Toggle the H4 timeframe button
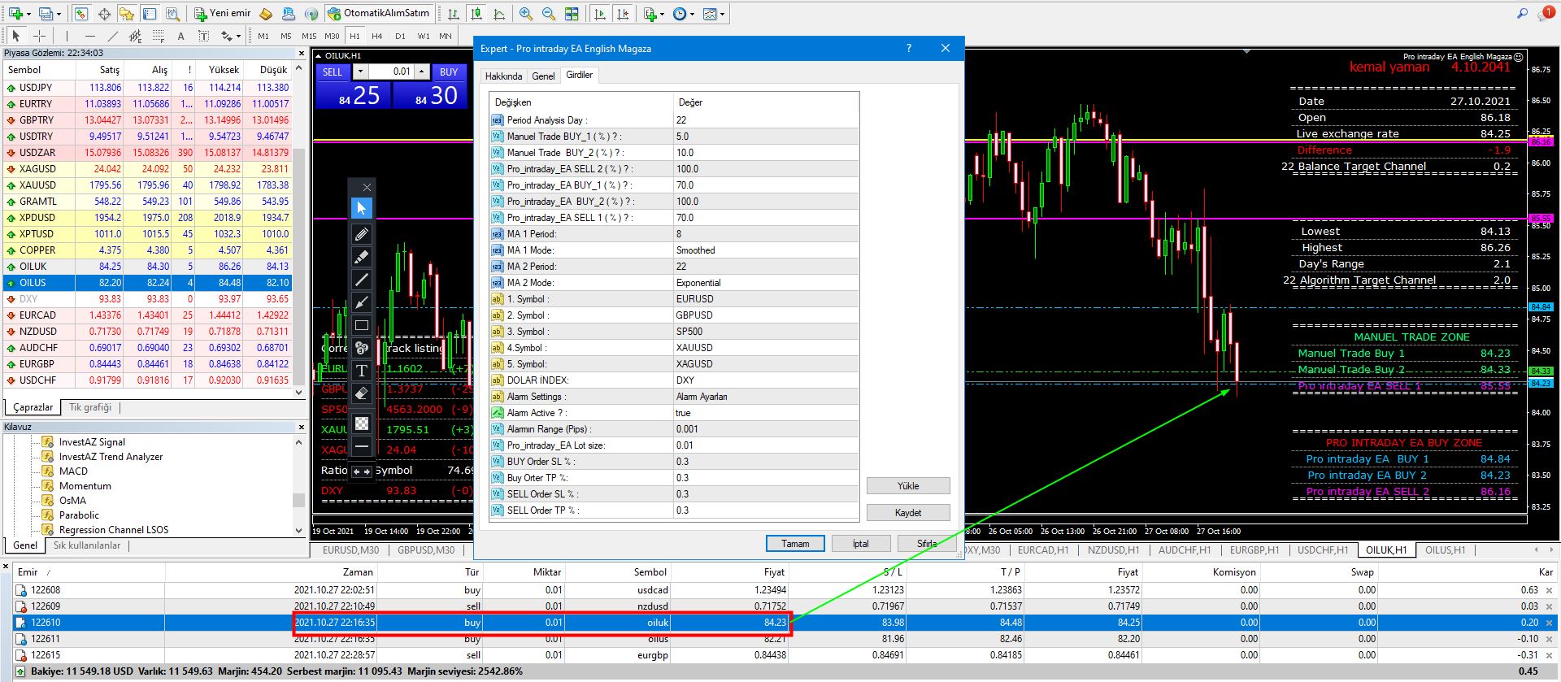This screenshot has width=1561, height=682. pos(377,36)
